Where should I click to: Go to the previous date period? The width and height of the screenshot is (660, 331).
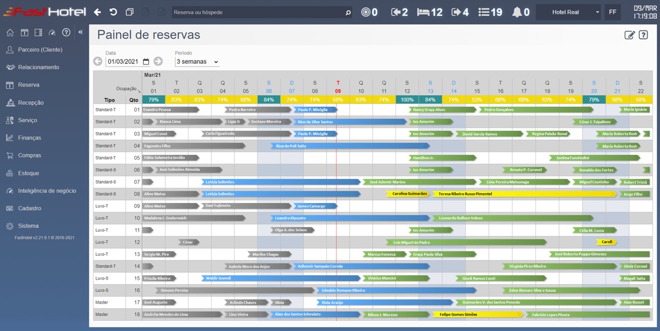pos(98,61)
